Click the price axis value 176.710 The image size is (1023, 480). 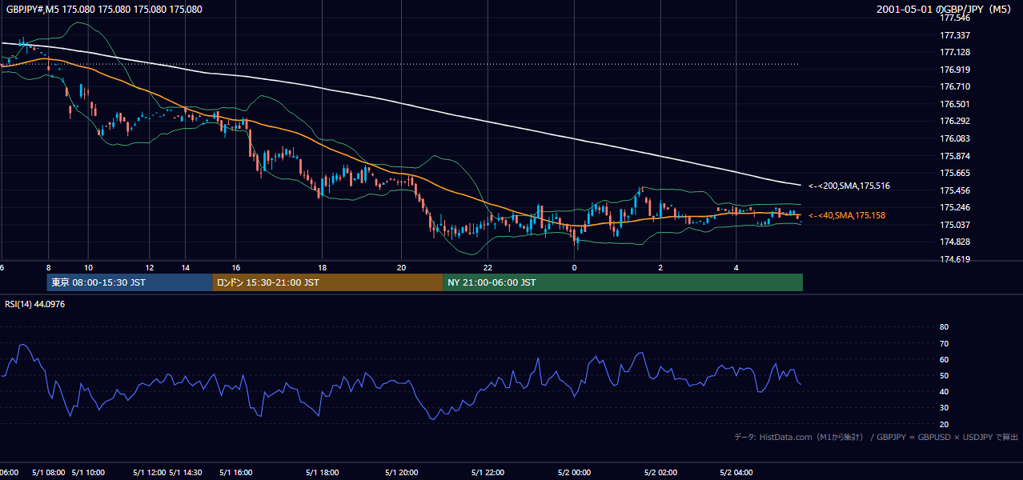click(954, 86)
